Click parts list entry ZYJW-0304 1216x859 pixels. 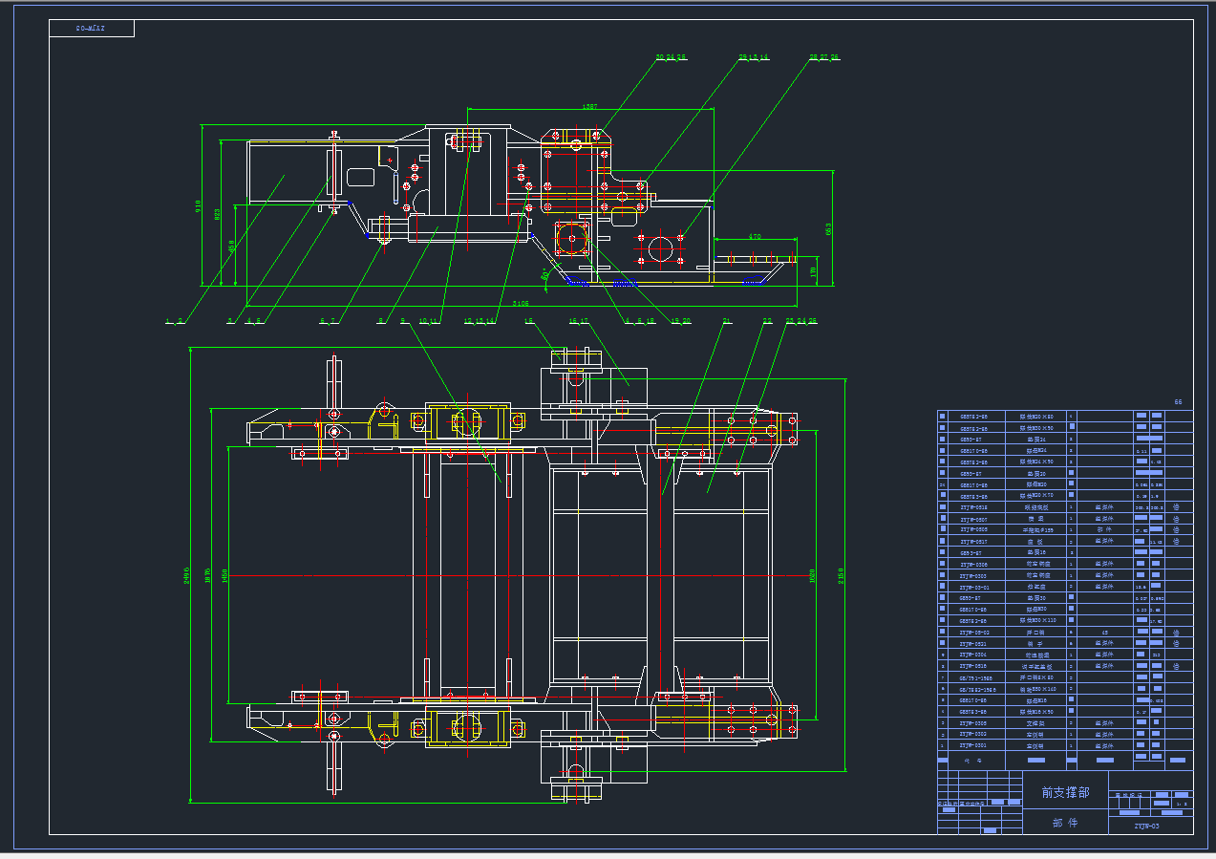click(x=973, y=655)
